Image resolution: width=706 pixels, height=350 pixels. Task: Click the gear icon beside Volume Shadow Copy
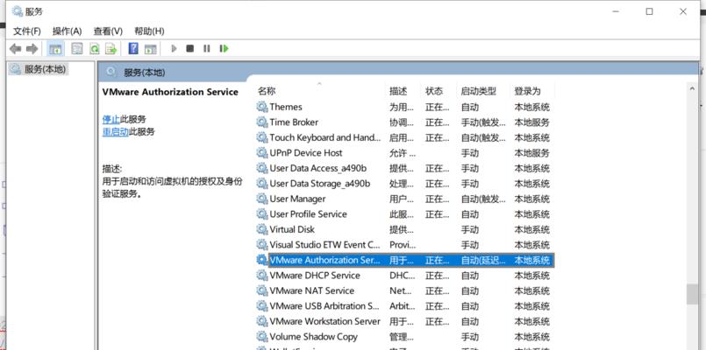[262, 337]
